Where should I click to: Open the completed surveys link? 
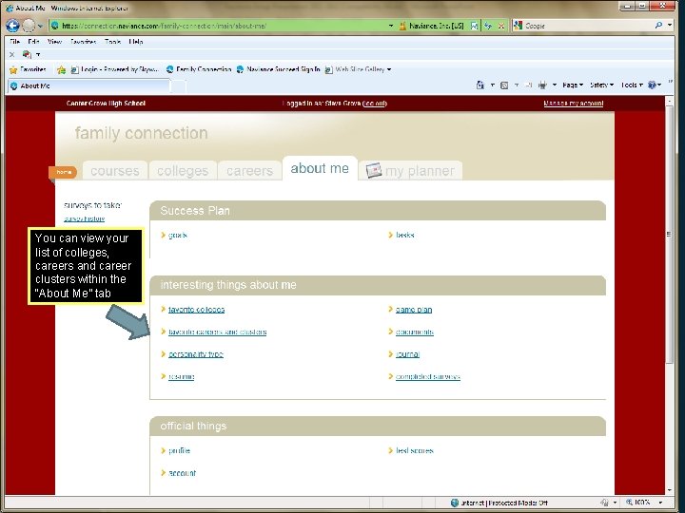(428, 376)
